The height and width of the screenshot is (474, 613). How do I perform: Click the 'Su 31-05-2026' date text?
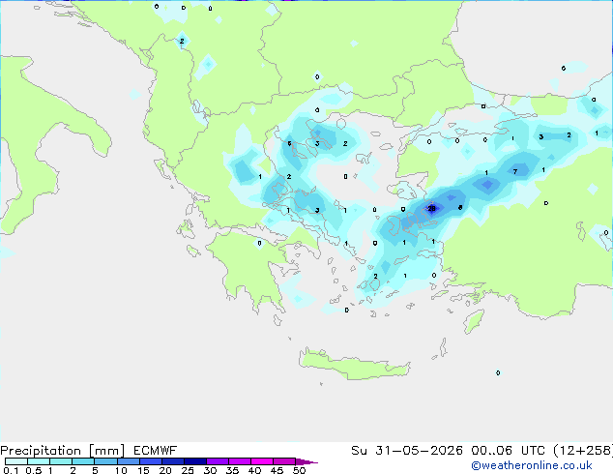pyautogui.click(x=407, y=451)
